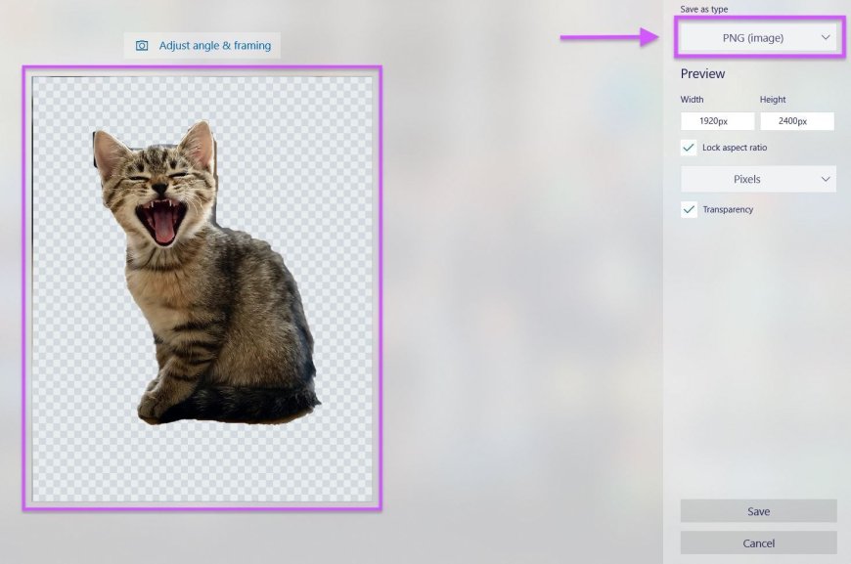
Task: Click the camera icon beside Adjust angle & framing
Action: pos(143,44)
